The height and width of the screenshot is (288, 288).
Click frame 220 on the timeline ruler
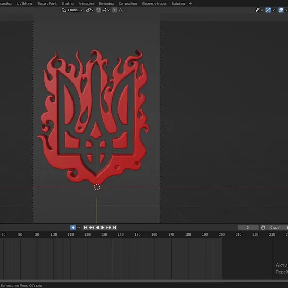tap(255, 235)
